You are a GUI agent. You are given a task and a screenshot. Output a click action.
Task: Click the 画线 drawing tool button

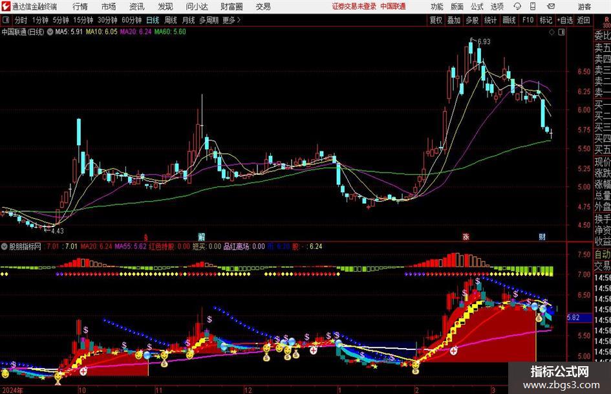[509, 20]
